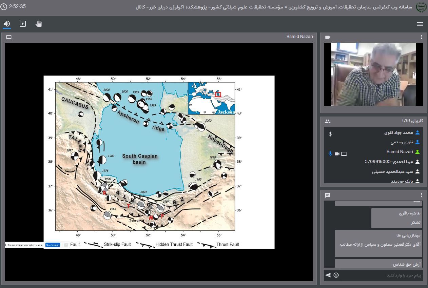Click the screen share pod icon
The image size is (428, 288).
[x=9, y=37]
